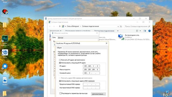Click the change view layout icon
172x97 pixels.
[x=137, y=31]
